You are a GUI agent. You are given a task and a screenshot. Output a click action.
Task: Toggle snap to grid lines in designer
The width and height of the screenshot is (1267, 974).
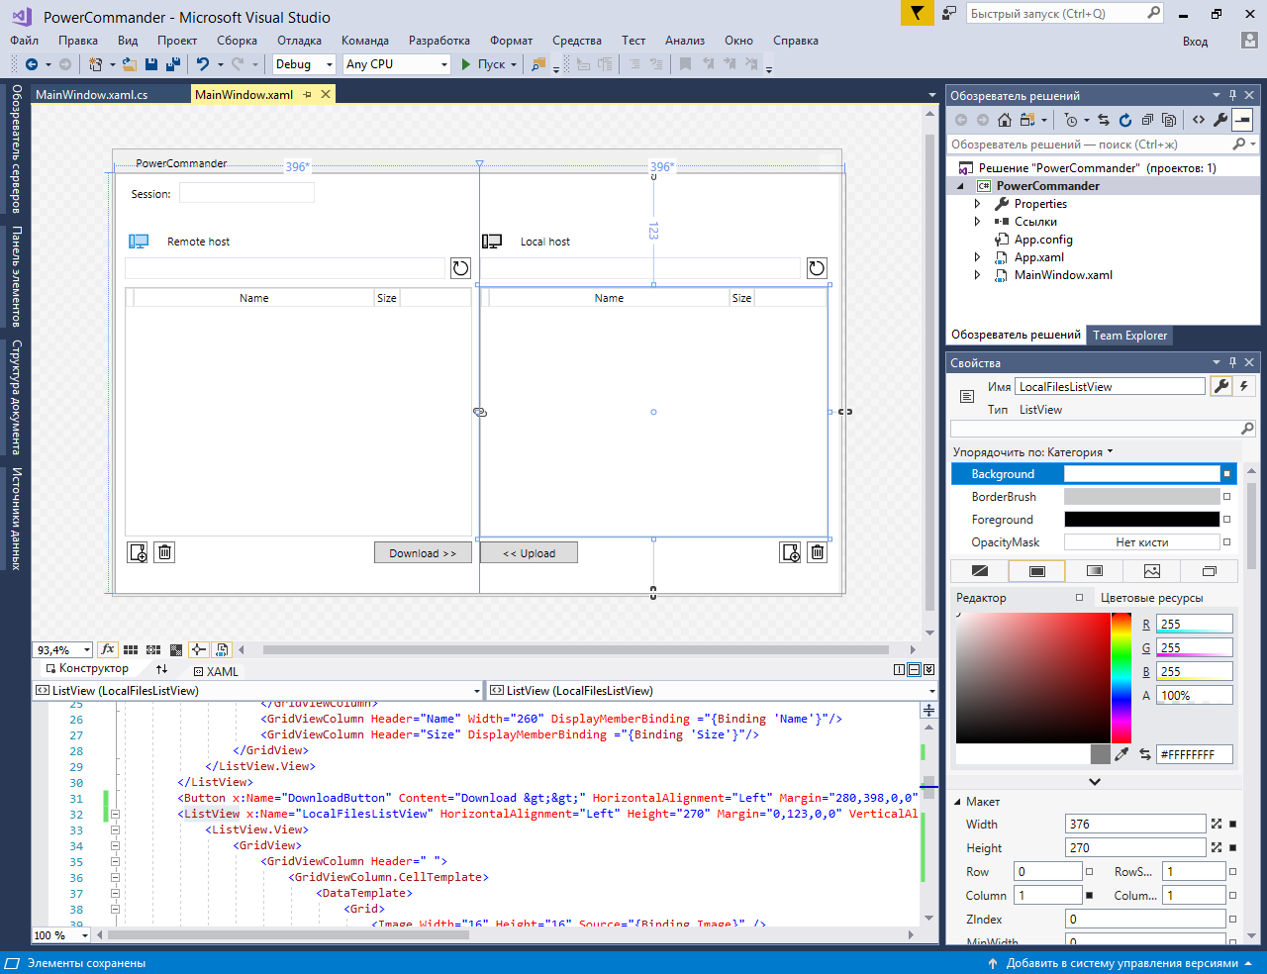click(153, 650)
